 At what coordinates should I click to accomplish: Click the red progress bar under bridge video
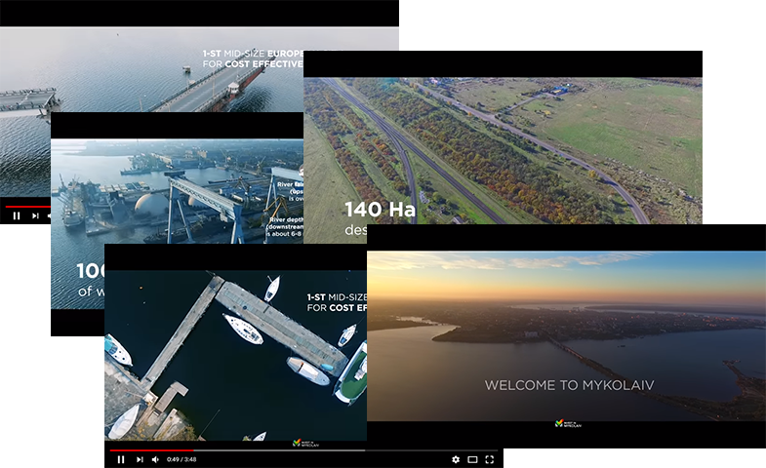[x=24, y=207]
